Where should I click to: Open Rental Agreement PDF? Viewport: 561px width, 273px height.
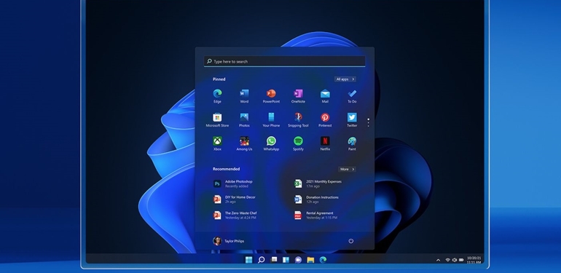[x=315, y=215]
